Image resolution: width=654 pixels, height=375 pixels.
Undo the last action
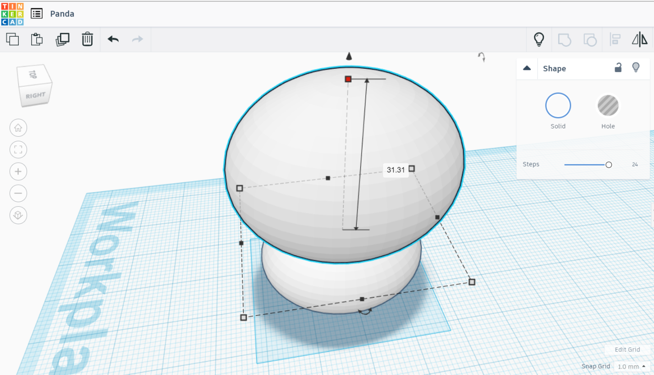[113, 39]
